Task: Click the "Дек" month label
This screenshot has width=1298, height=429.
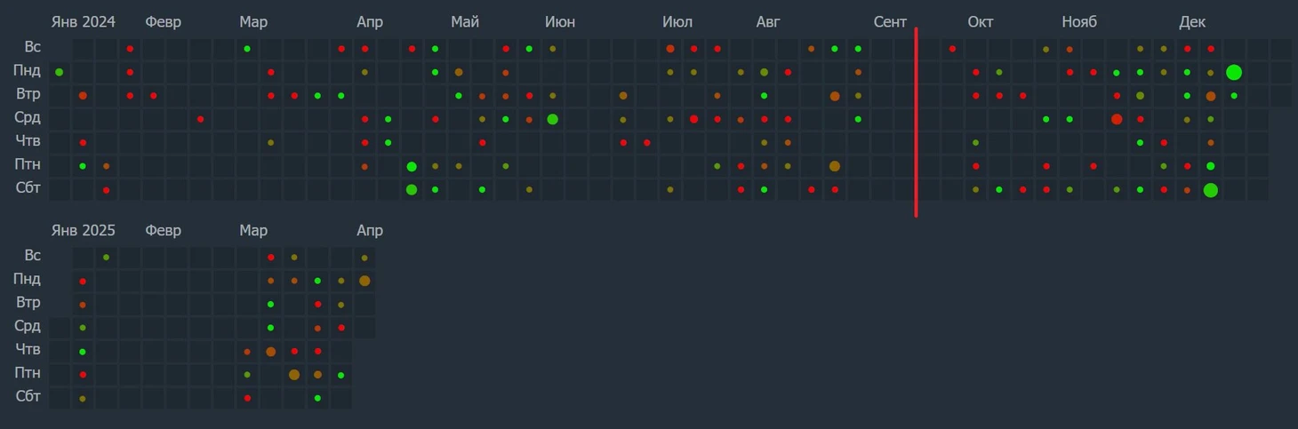Action: (x=1192, y=22)
